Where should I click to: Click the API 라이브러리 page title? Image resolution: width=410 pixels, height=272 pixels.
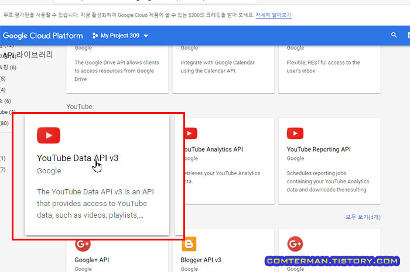point(28,55)
